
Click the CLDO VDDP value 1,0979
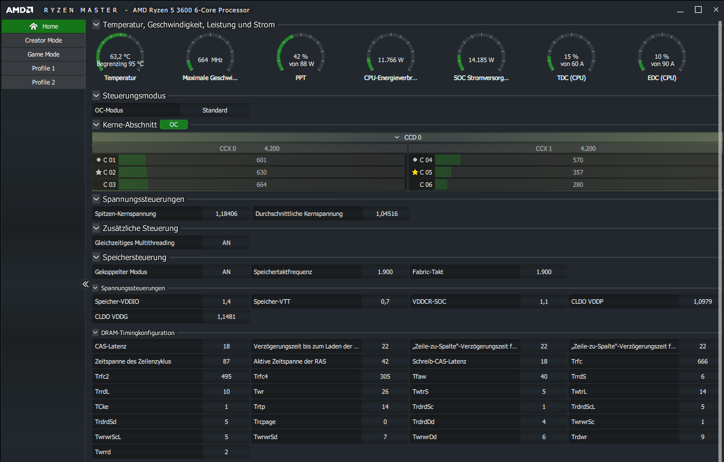pyautogui.click(x=703, y=301)
